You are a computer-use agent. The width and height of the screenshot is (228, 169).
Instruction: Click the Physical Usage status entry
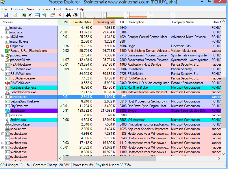(x=113, y=165)
